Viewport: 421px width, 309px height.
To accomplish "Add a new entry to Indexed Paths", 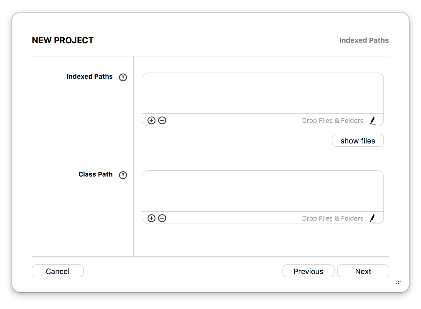I will click(151, 120).
